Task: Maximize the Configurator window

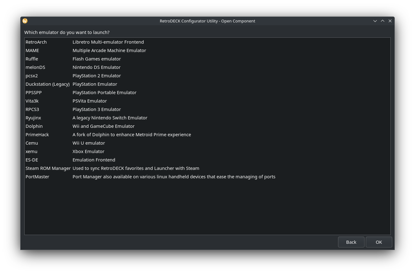Action: [x=383, y=21]
